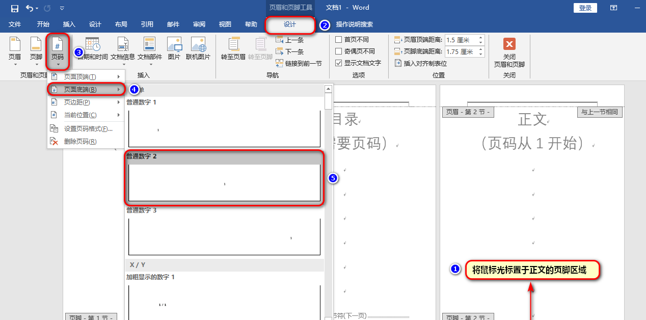Image resolution: width=646 pixels, height=320 pixels.
Task: Switch to the 布局 ribbon tab
Action: point(121,24)
